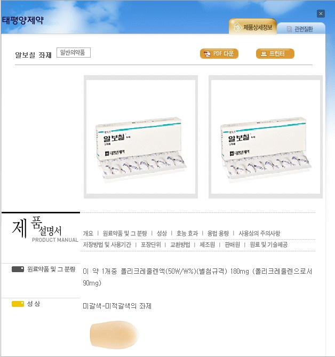
Task: Click the left product box thumbnail
Action: pyautogui.click(x=141, y=137)
